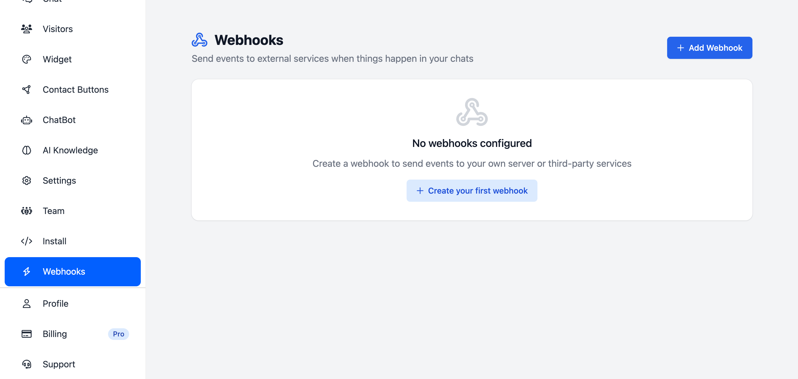Click the AI Knowledge brain icon
The width and height of the screenshot is (798, 379).
coord(27,150)
